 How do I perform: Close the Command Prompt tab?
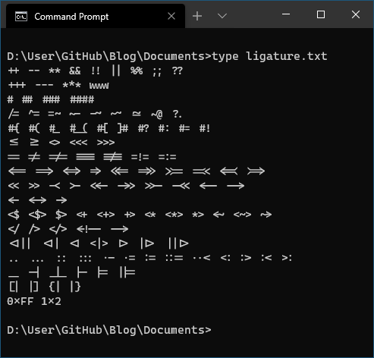coord(171,17)
